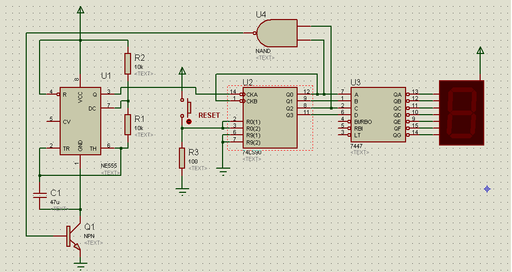Toggle the red latch dot on RESET button

pyautogui.click(x=189, y=122)
